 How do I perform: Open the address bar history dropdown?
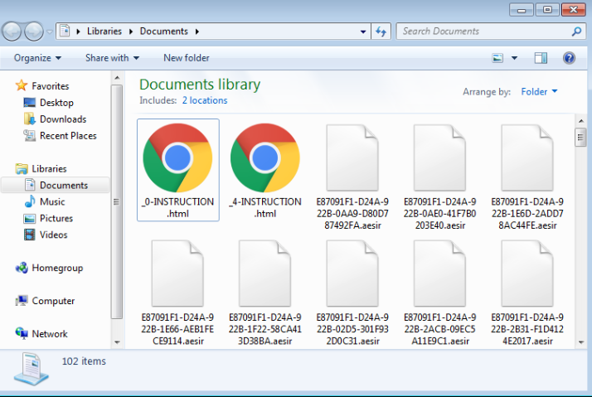pyautogui.click(x=363, y=31)
